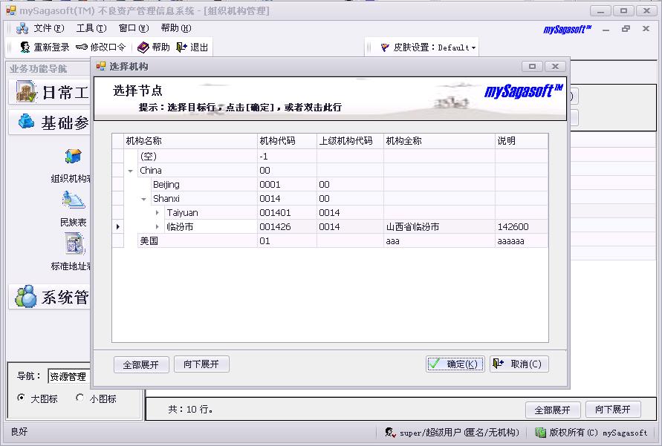This screenshot has width=662, height=446.
Task: Open the 皮肤设置 Default dropdown
Action: (457, 47)
